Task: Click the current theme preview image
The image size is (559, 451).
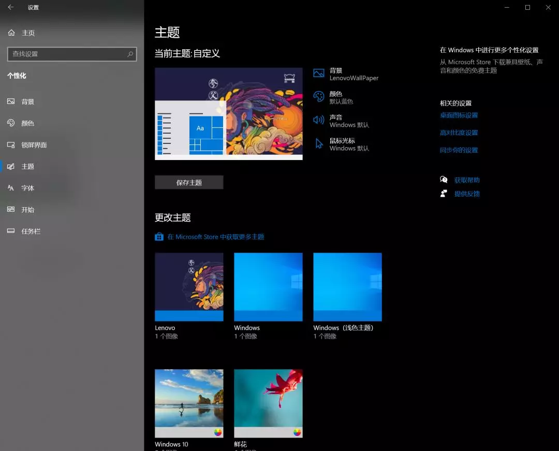Action: [229, 114]
